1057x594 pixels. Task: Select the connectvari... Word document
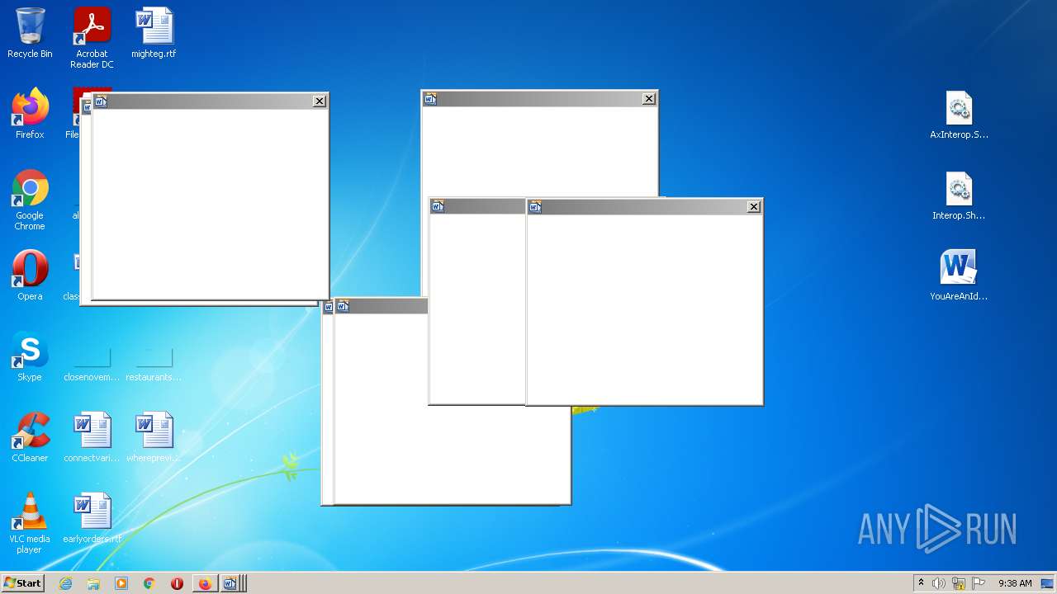(x=92, y=437)
